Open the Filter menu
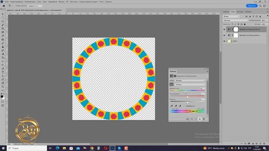269x151 pixels. point(61,2)
